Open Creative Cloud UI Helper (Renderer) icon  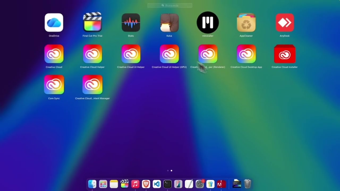pos(208,54)
